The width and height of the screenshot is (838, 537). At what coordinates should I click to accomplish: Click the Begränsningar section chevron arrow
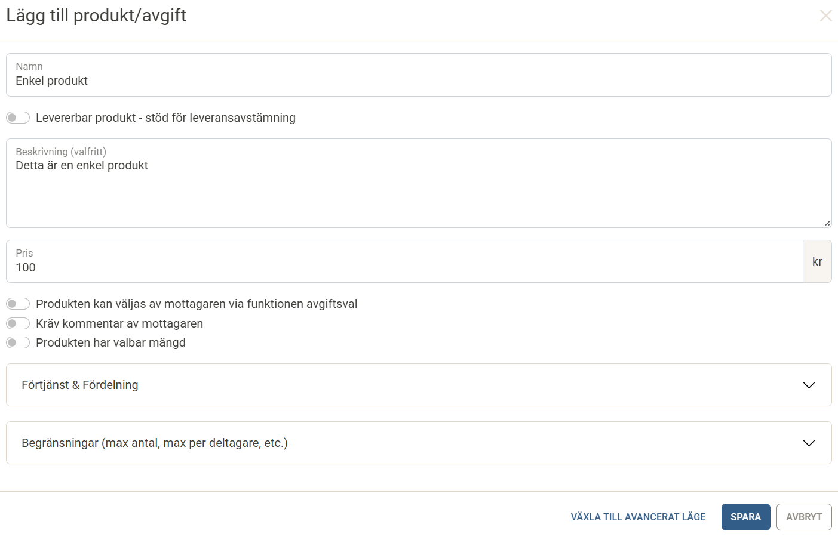[809, 443]
